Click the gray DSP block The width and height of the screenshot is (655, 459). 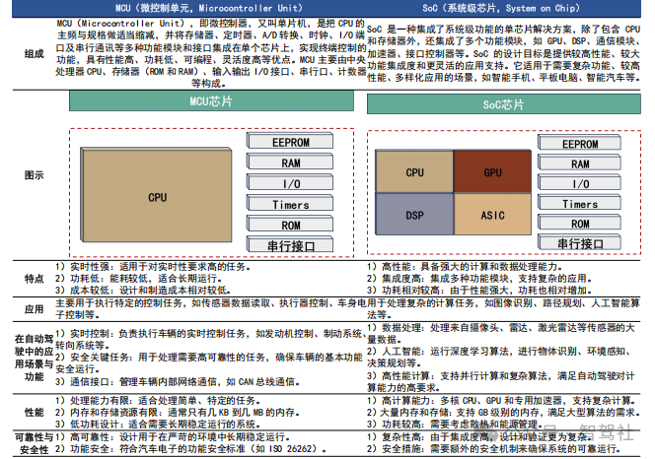click(414, 214)
